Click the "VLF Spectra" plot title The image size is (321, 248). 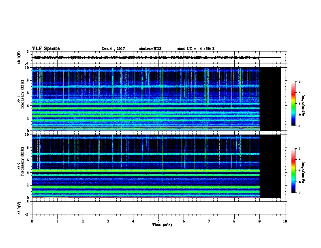(x=46, y=49)
